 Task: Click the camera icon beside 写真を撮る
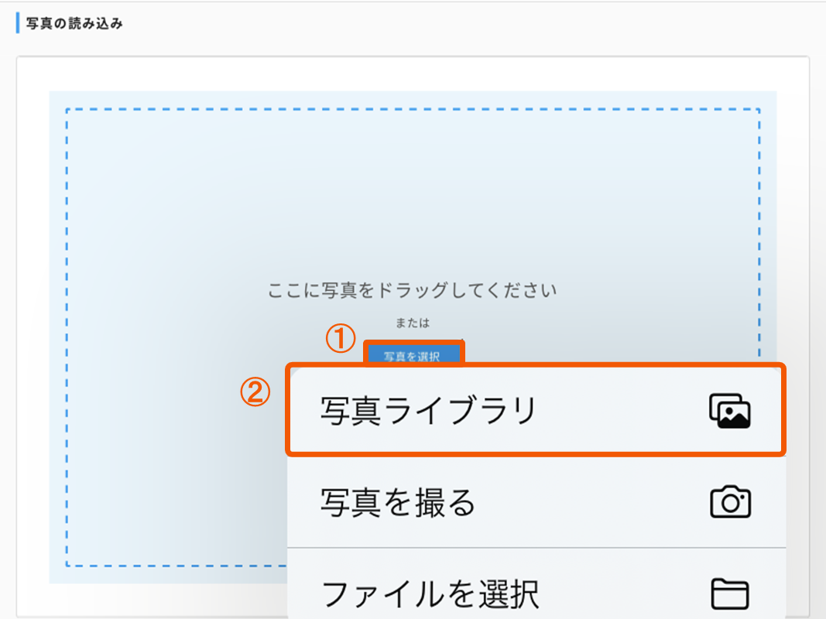tap(730, 503)
